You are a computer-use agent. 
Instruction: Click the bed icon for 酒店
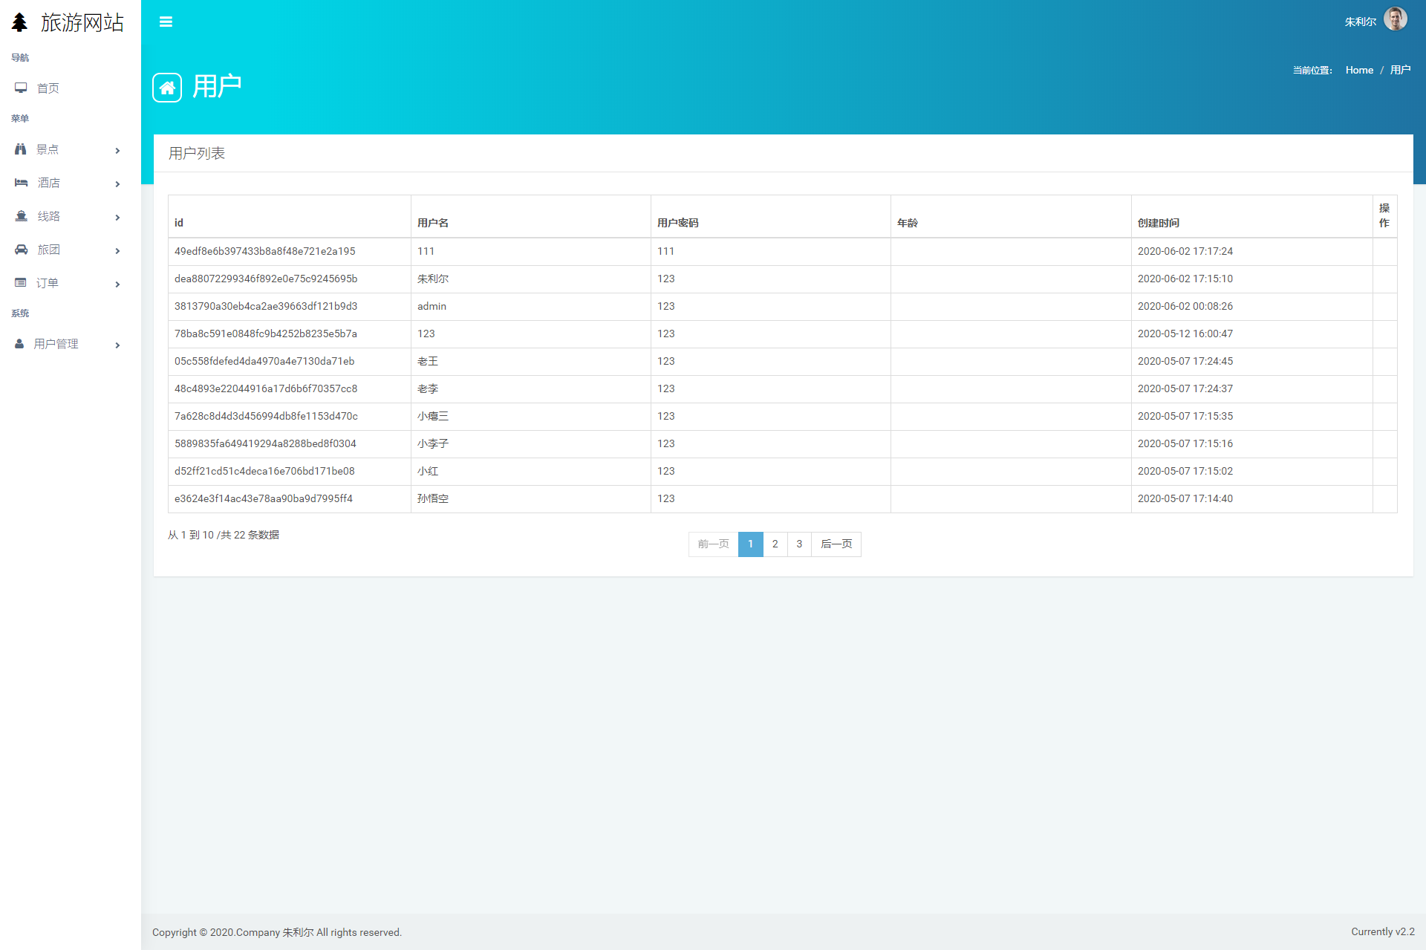21,183
